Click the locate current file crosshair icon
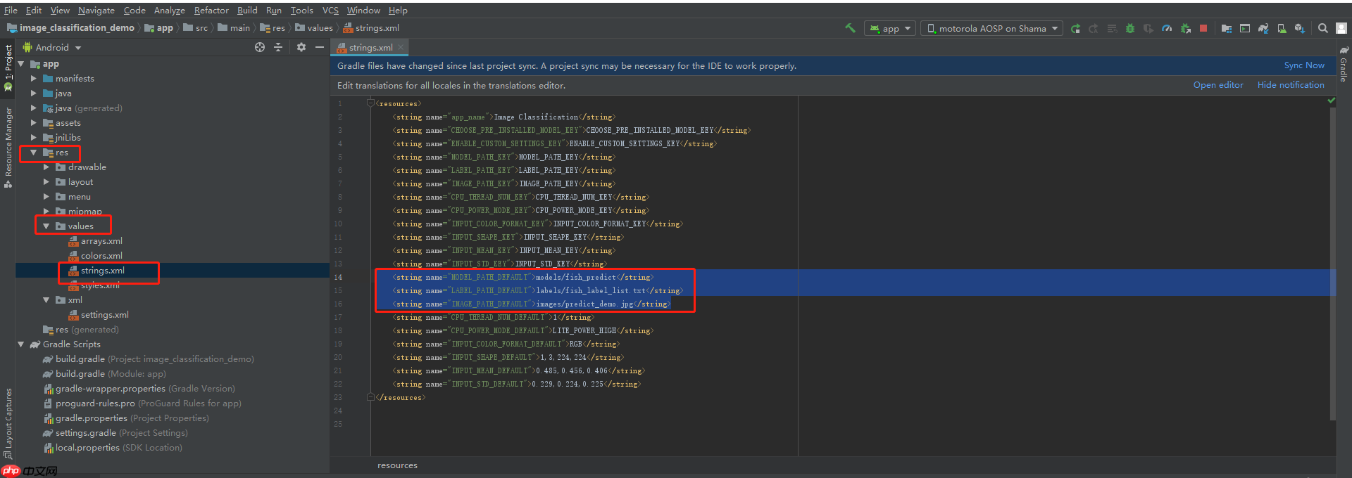This screenshot has height=478, width=1352. coord(260,47)
